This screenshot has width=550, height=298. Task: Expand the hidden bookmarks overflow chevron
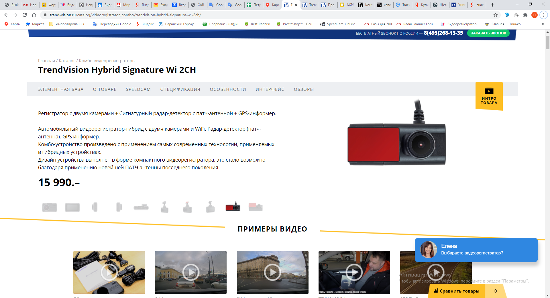543,24
